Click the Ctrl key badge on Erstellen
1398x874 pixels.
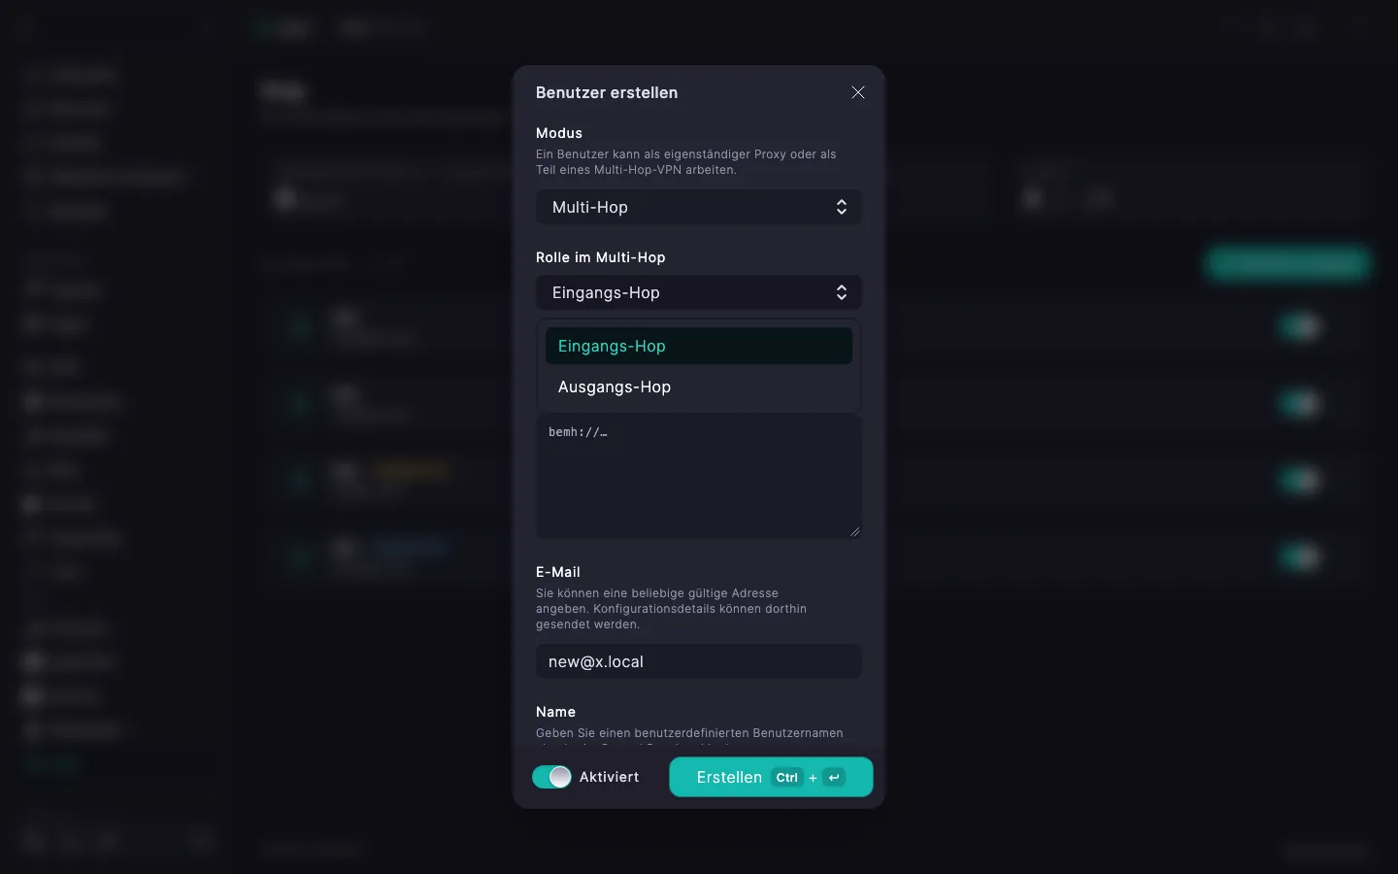tap(787, 777)
